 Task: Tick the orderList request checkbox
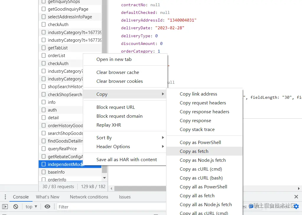pos(44,56)
